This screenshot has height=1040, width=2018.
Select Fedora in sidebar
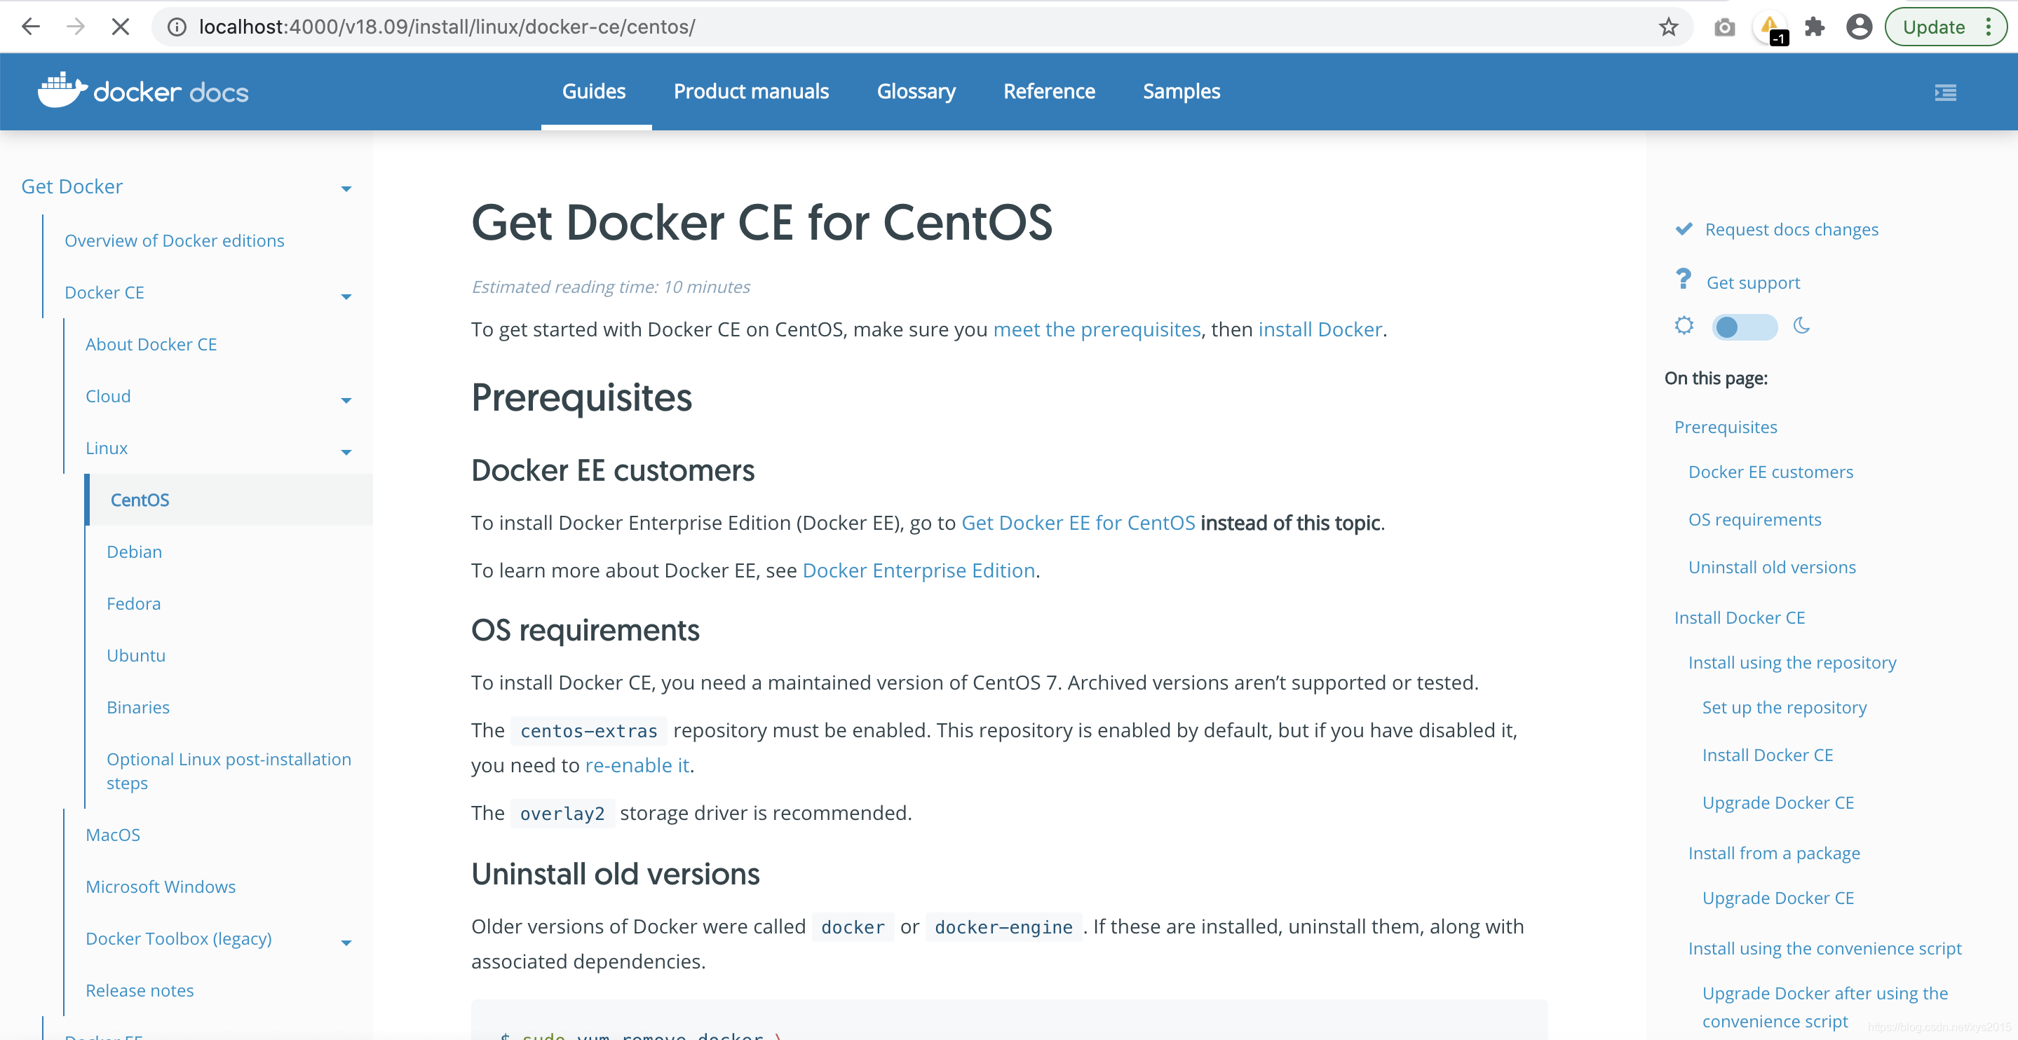click(x=133, y=604)
